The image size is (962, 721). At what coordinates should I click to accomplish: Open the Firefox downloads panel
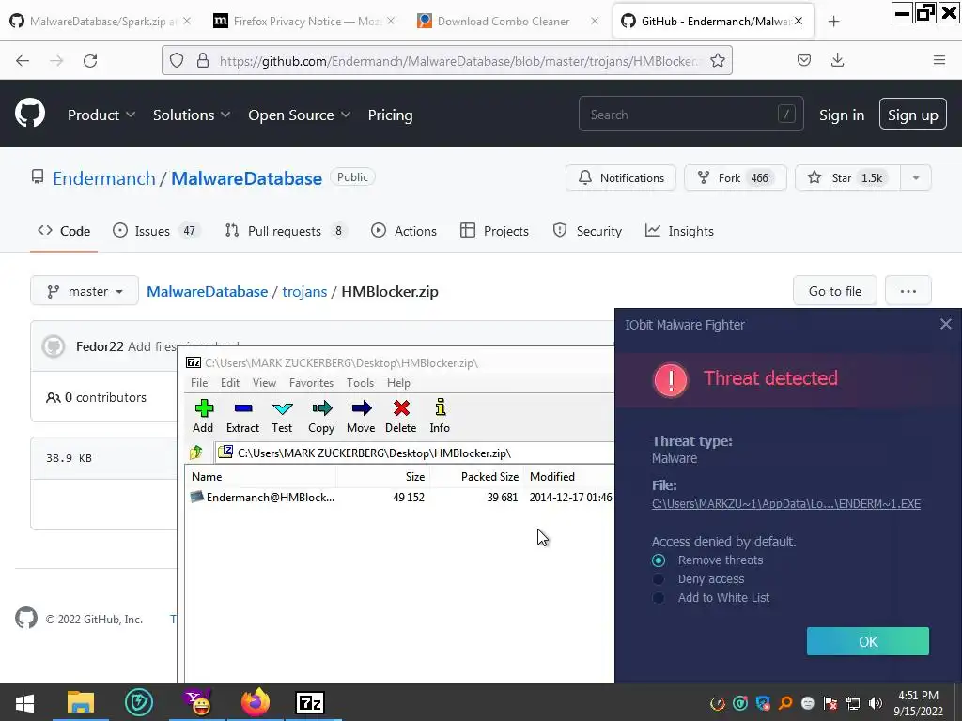pyautogui.click(x=837, y=60)
